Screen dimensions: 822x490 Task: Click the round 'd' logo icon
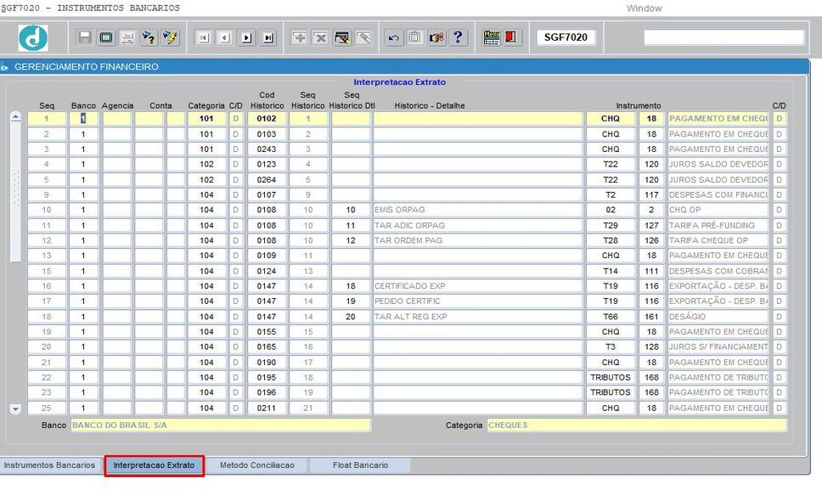point(33,37)
